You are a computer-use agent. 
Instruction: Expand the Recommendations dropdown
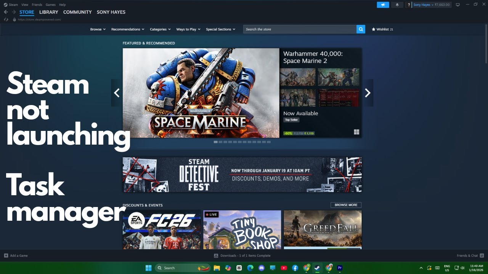[x=128, y=29]
